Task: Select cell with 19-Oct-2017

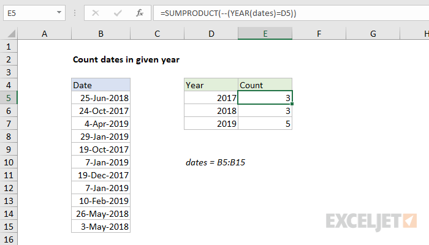Action: 101,149
